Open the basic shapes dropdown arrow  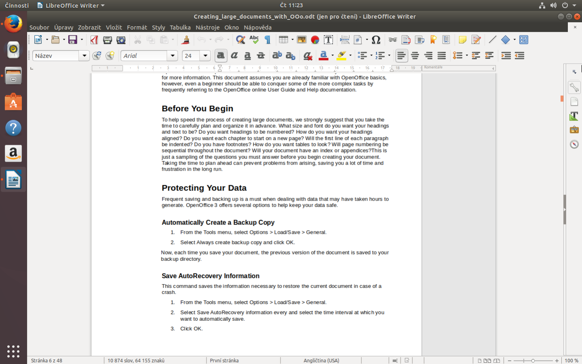click(515, 40)
